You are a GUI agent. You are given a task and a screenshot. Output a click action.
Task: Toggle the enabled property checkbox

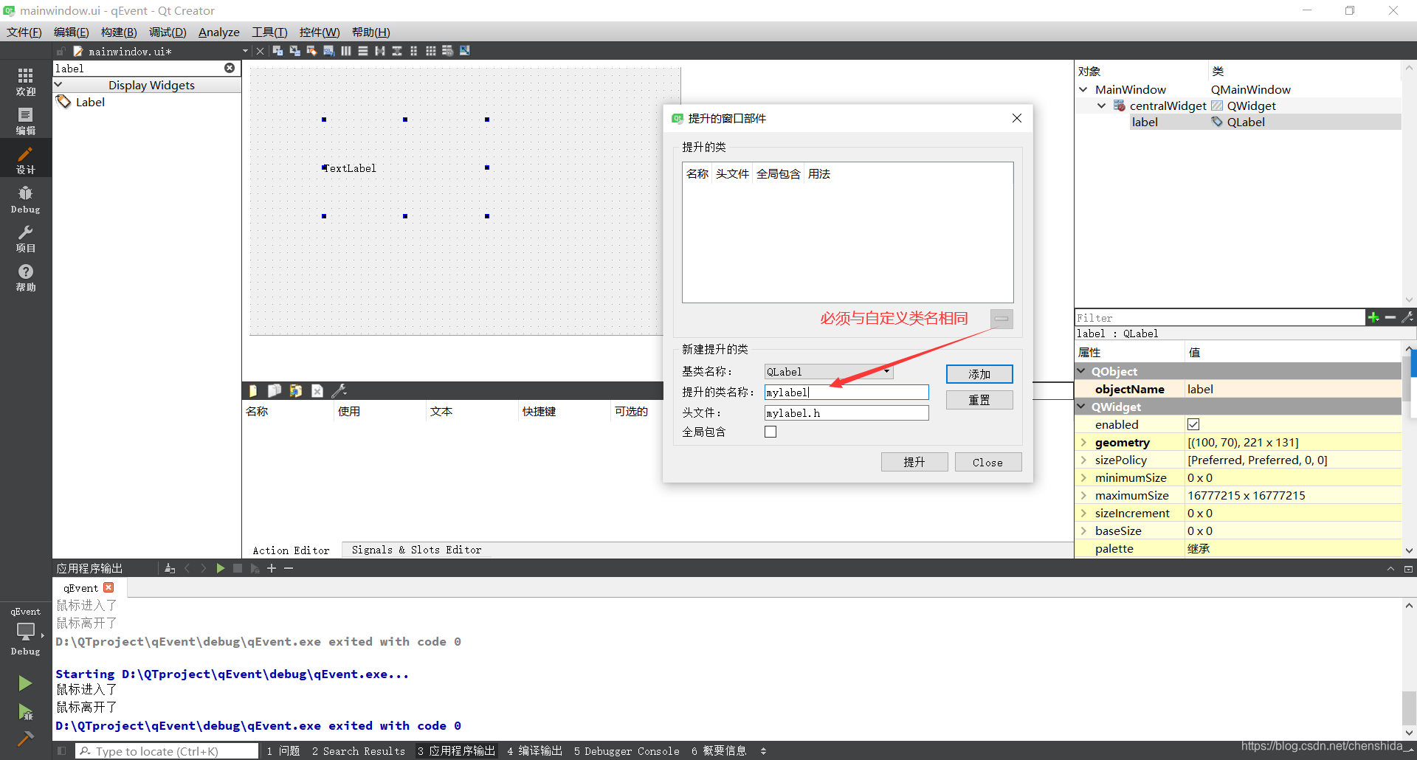1193,424
